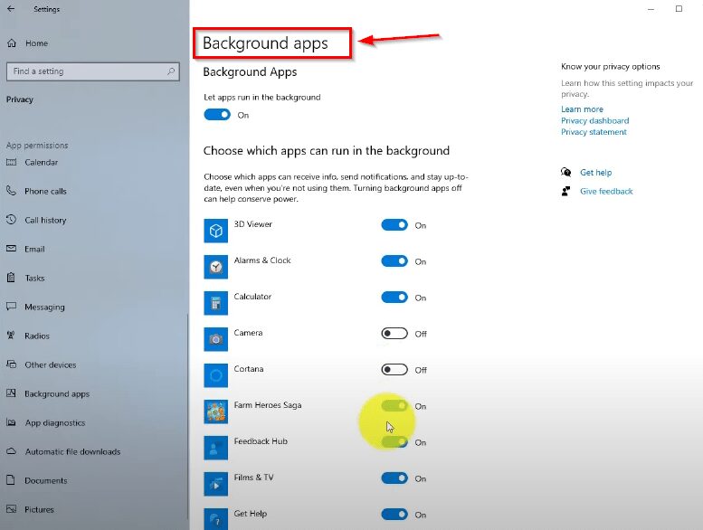Click the Get help chat icon
703x530 pixels.
pos(565,172)
